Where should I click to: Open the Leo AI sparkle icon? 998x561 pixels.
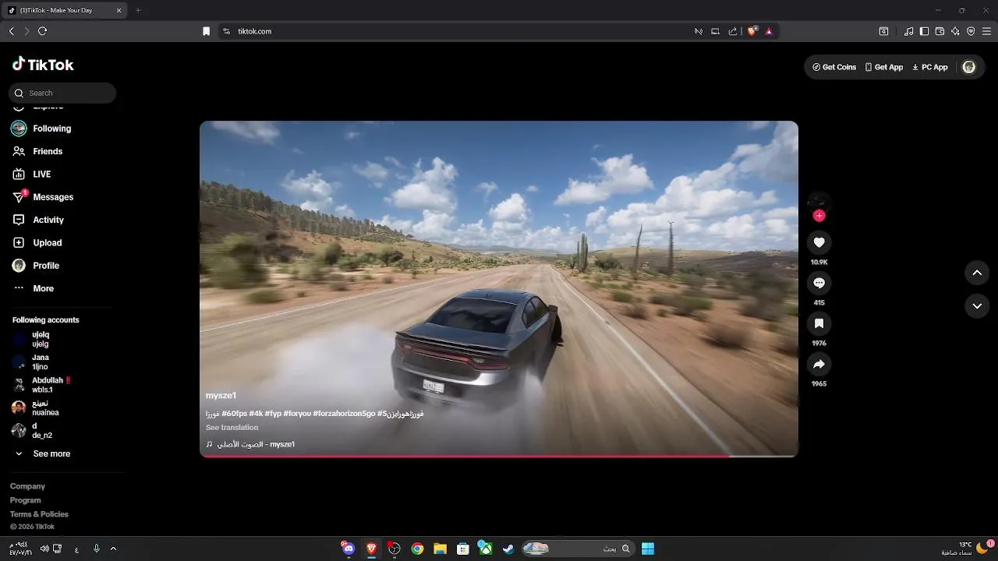coord(955,31)
